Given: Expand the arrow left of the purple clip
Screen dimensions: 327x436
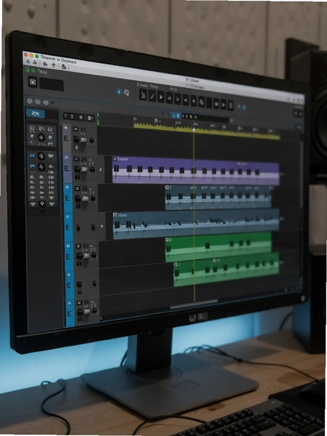Looking at the screenshot, I should pos(101,169).
